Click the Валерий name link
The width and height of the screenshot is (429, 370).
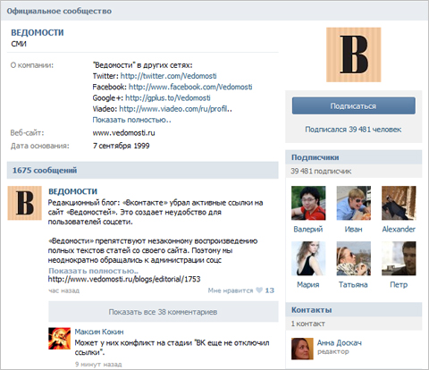click(x=308, y=229)
